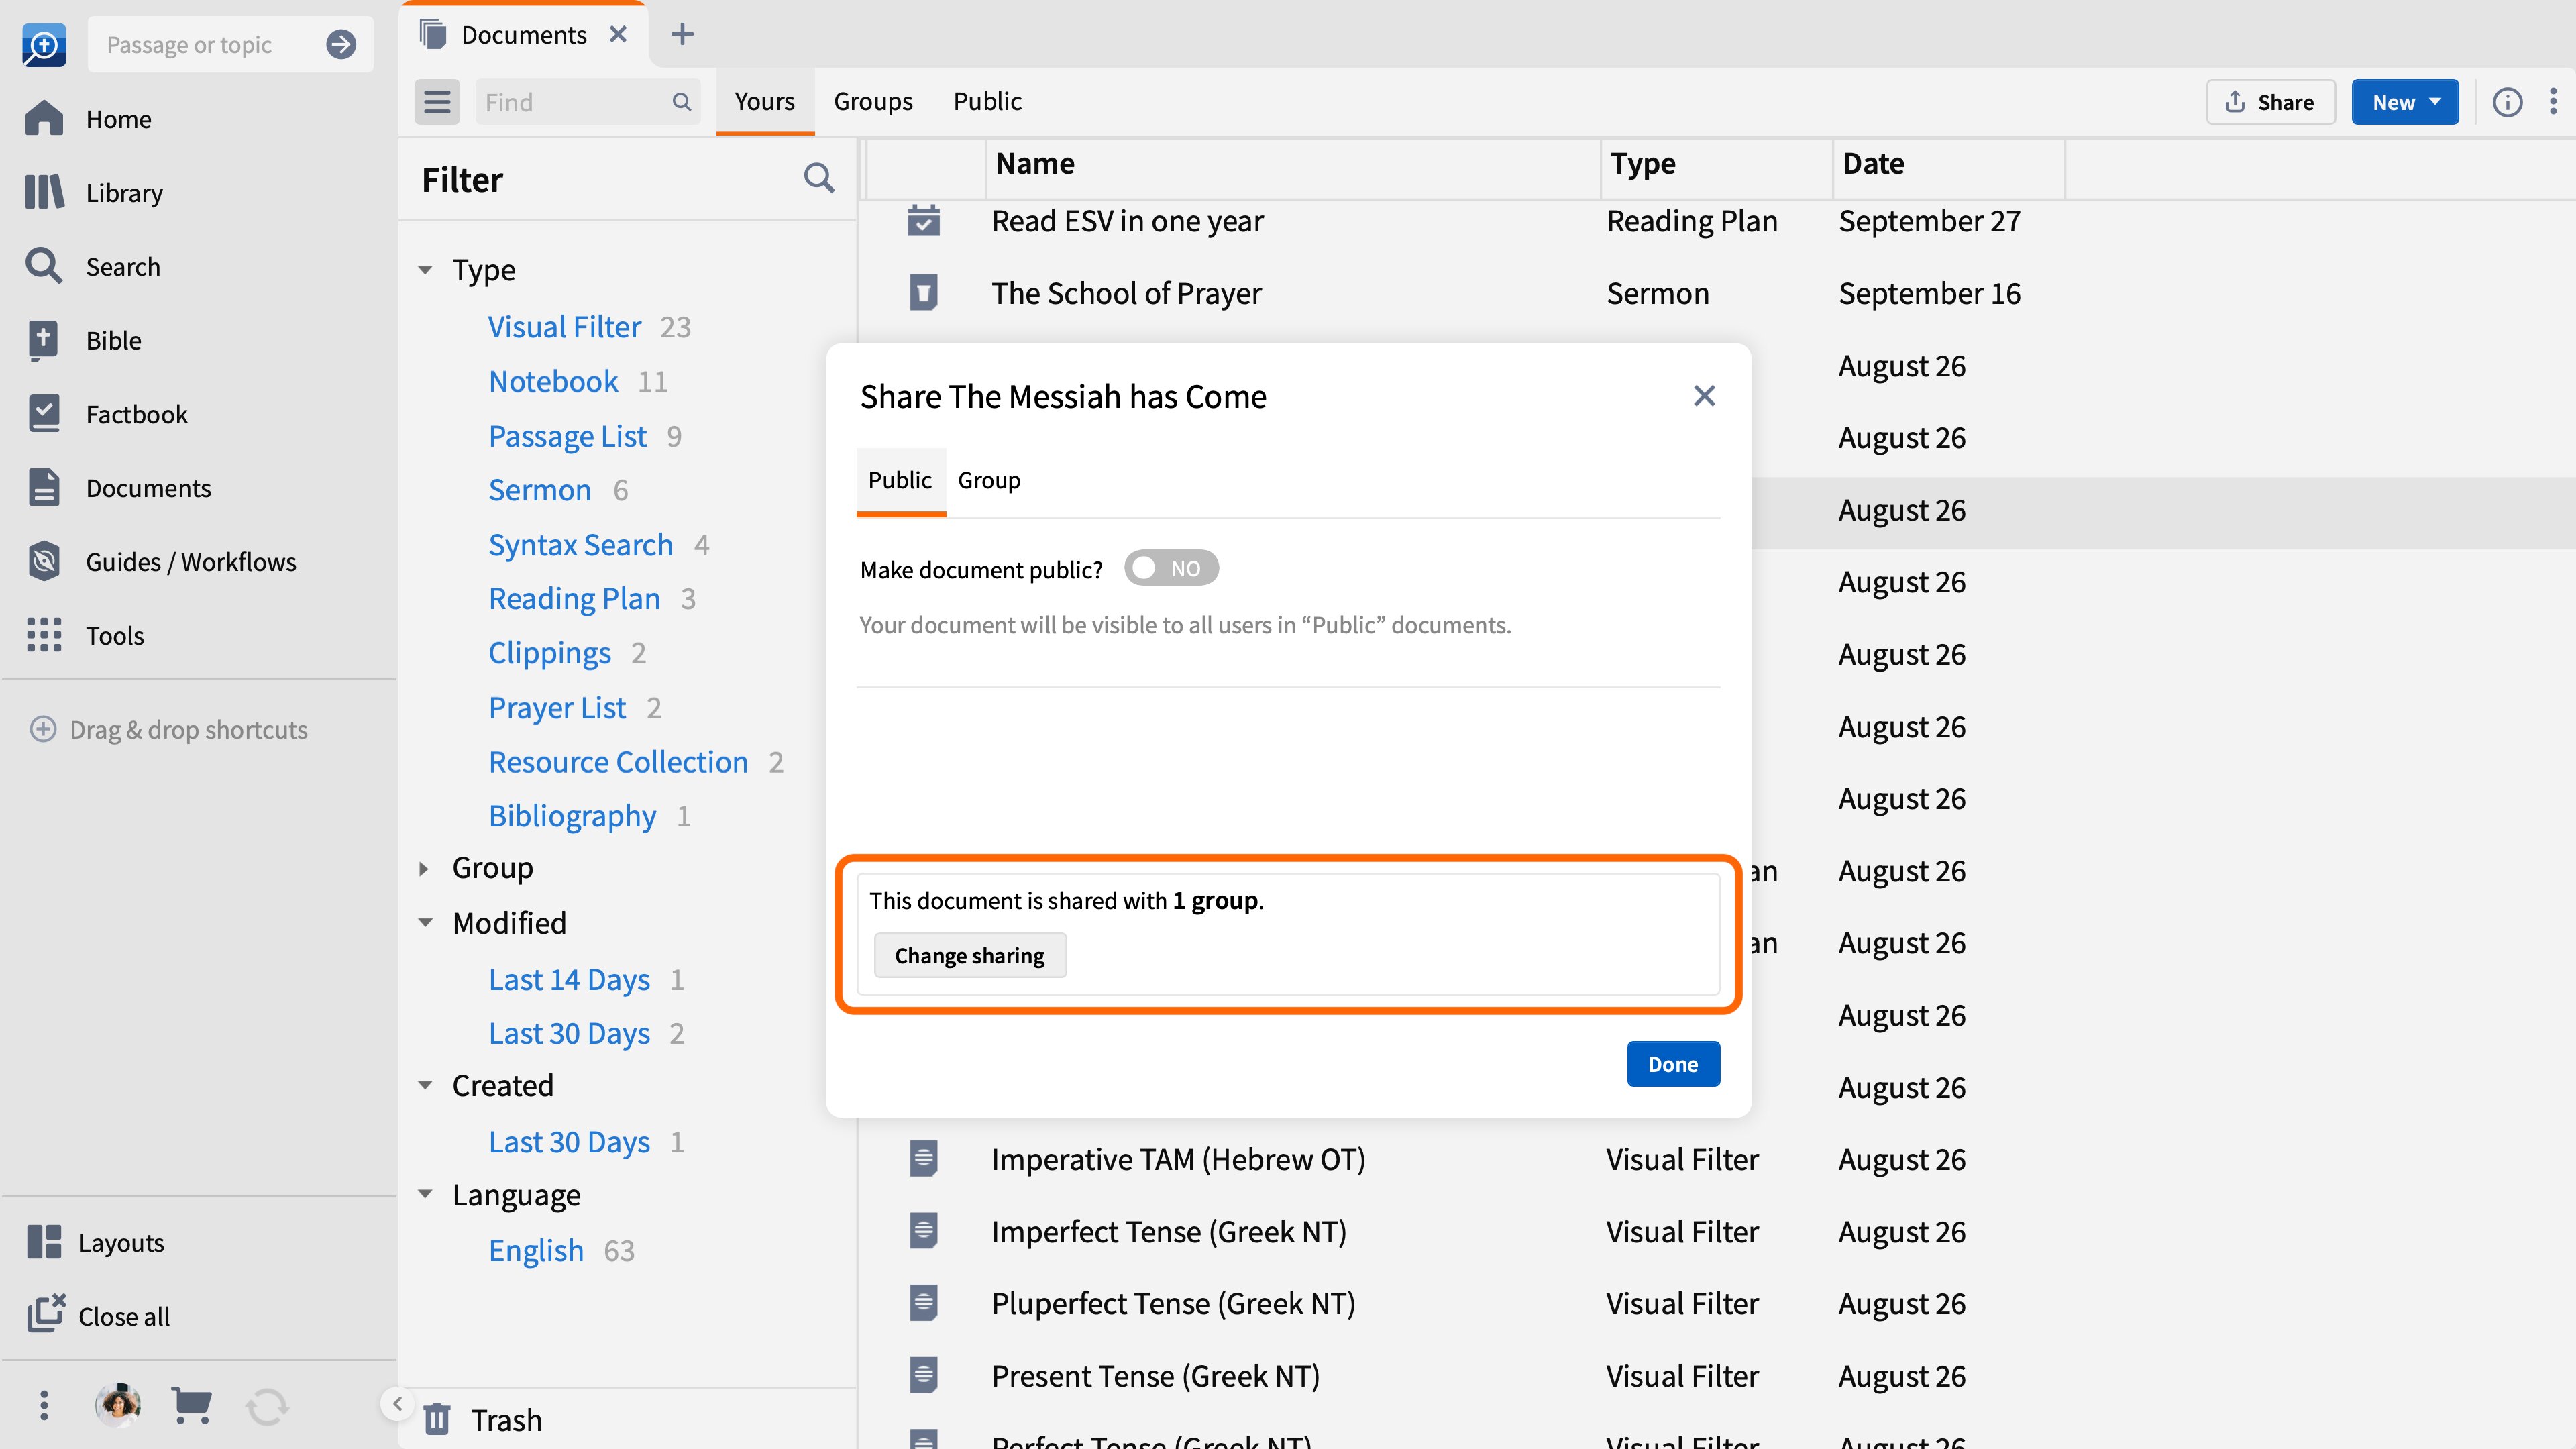Open the Layouts panel
Screen dimensions: 2576x1449
[x=96, y=1243]
